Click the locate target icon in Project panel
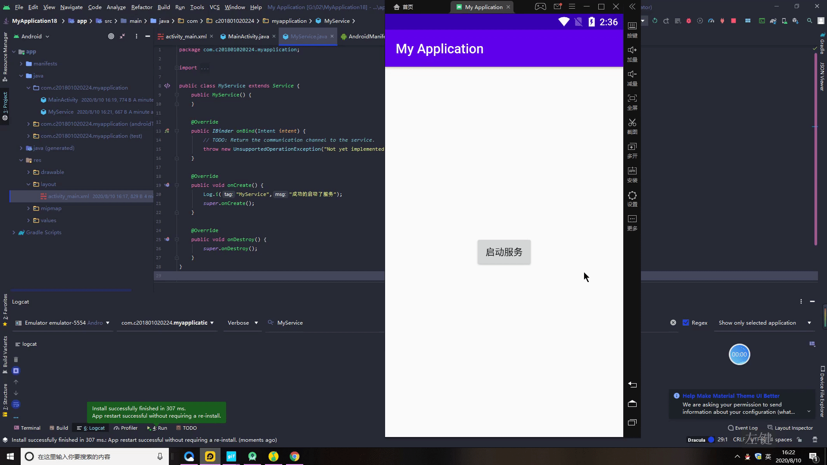 [x=111, y=37]
